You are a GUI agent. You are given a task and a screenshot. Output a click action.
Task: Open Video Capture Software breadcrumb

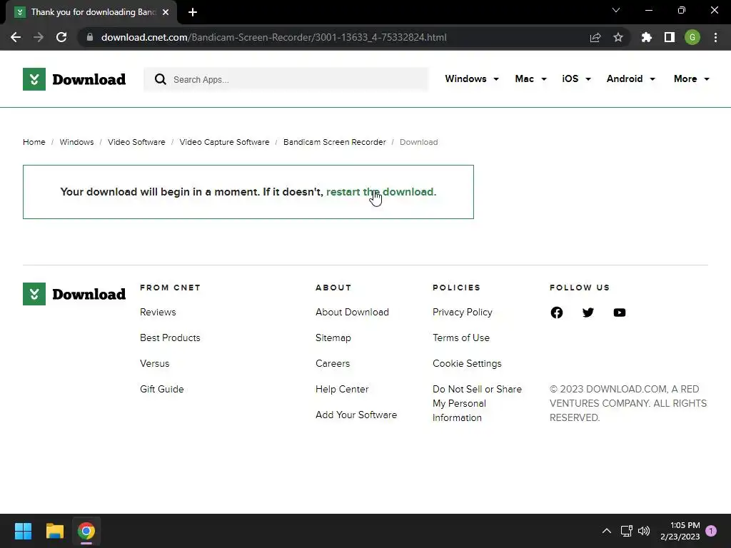(224, 142)
